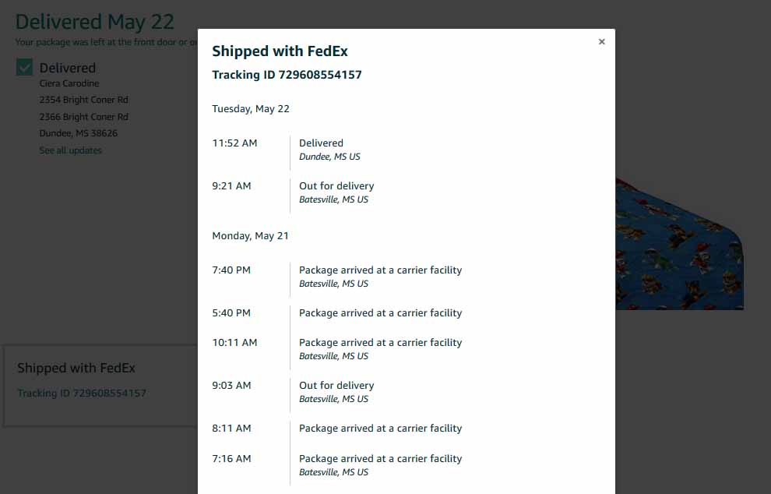Screen dimensions: 771x494
Task: Click the green Delivered checkmark icon
Action: pyautogui.click(x=25, y=67)
